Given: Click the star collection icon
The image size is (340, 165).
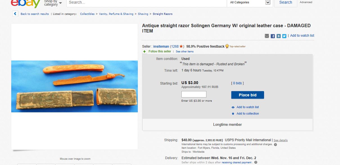Looking at the screenshot, I should tap(233, 114).
